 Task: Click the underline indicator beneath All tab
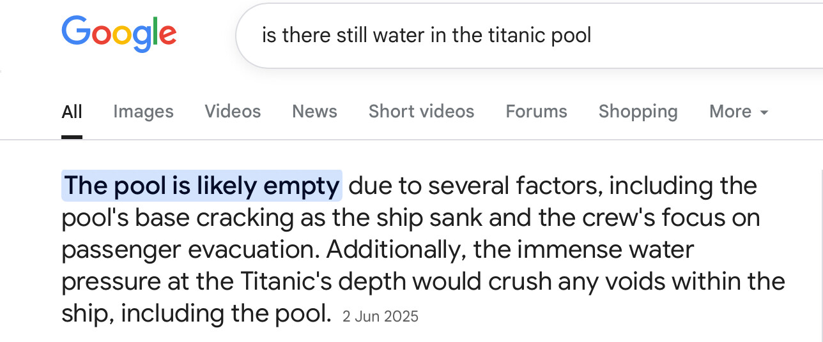click(72, 137)
